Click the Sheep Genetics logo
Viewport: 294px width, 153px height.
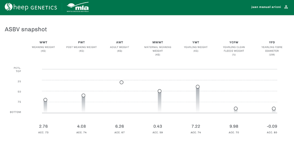(31, 7)
